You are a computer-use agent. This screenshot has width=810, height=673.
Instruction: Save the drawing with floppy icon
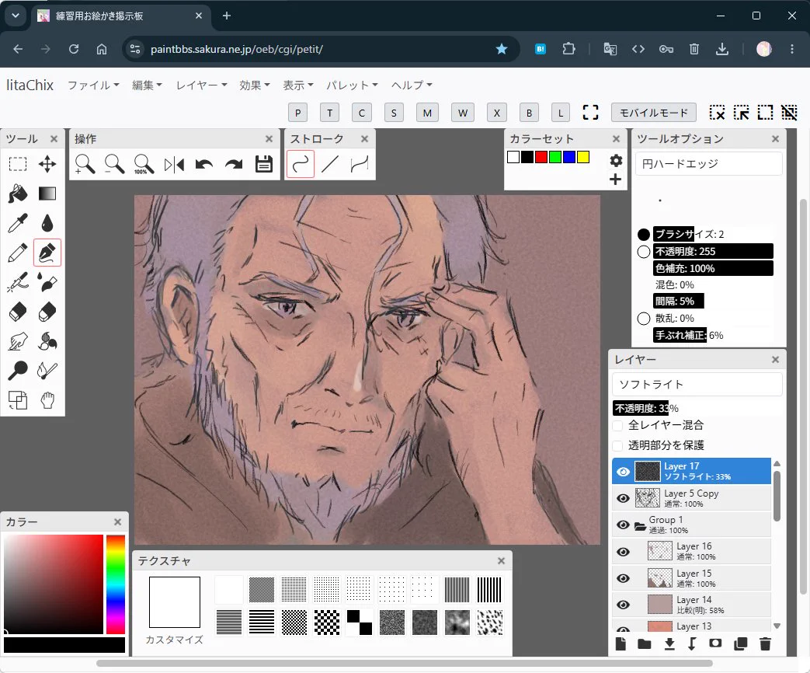pos(264,165)
